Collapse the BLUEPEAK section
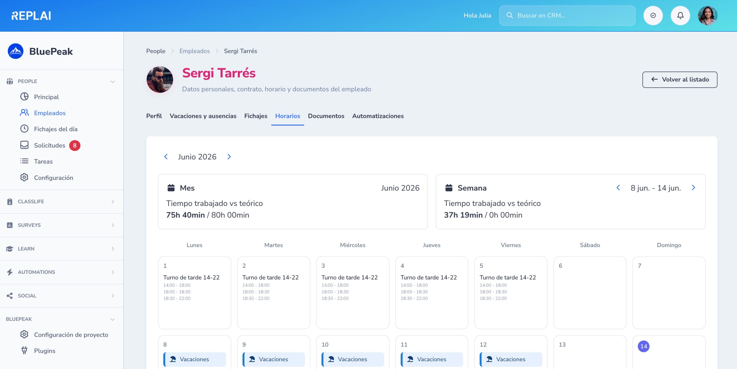 (113, 319)
